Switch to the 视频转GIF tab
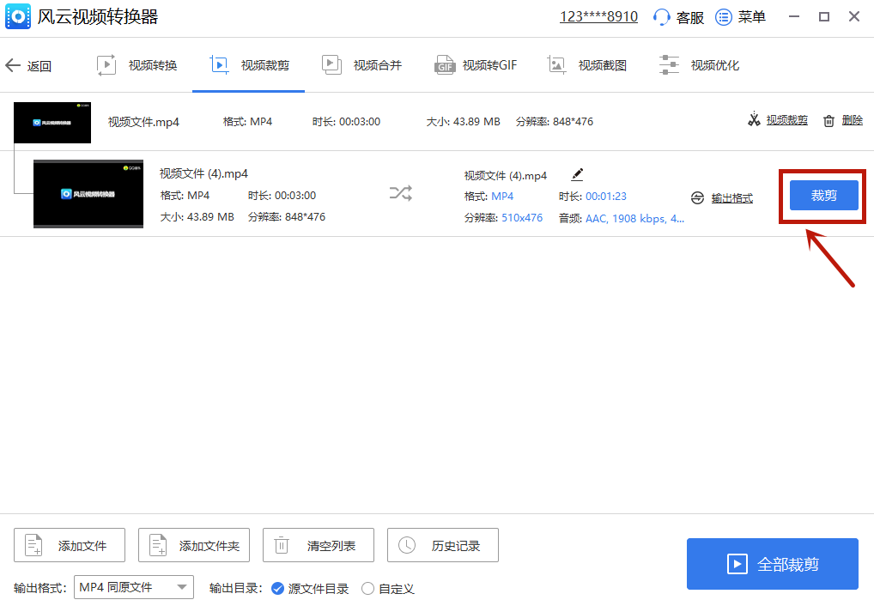The width and height of the screenshot is (874, 612). 476,65
